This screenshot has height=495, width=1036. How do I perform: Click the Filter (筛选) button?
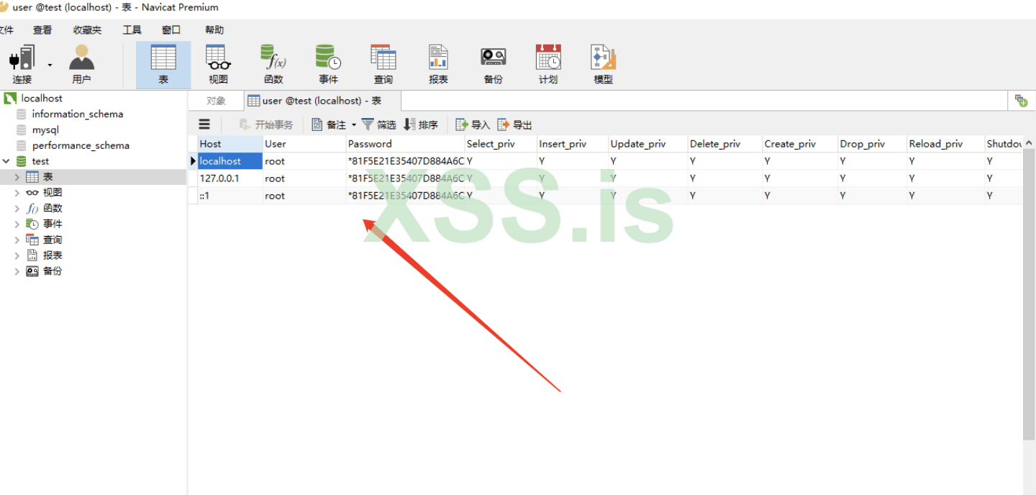[378, 124]
